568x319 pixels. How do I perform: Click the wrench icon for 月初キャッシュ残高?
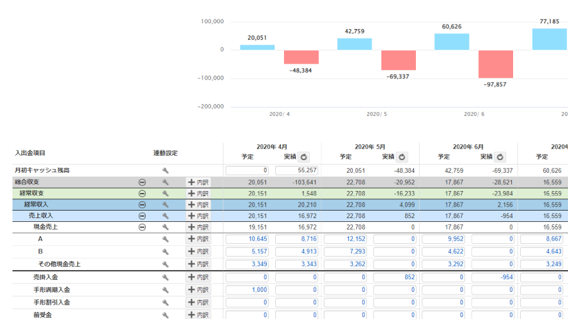[165, 170]
